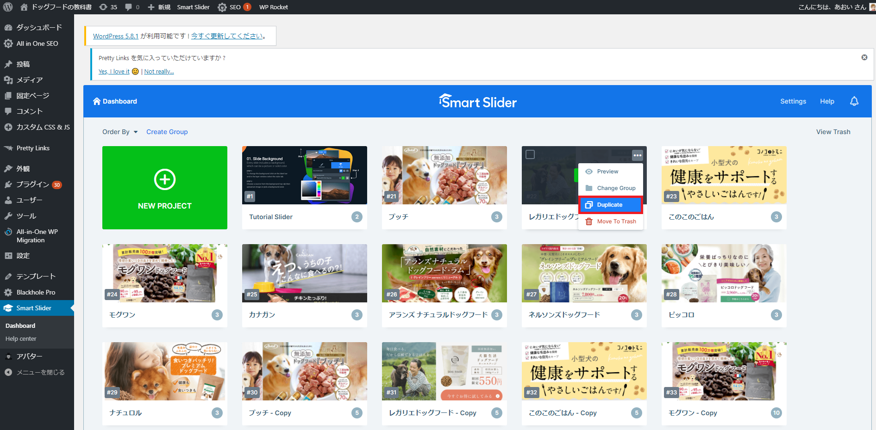Viewport: 876px width, 430px height.
Task: Open the 新規 new content dropdown
Action: click(159, 7)
